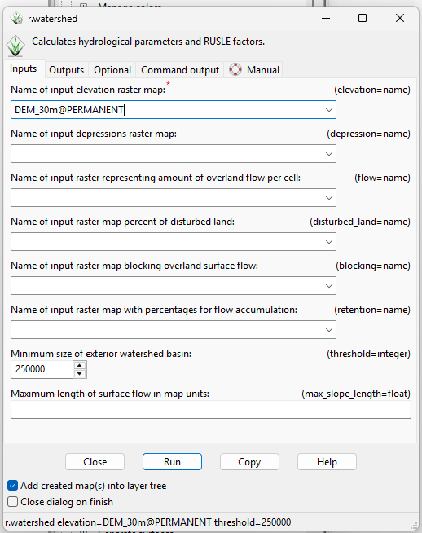Show the Command output tab
Screen dimensions: 422x533
click(x=180, y=70)
